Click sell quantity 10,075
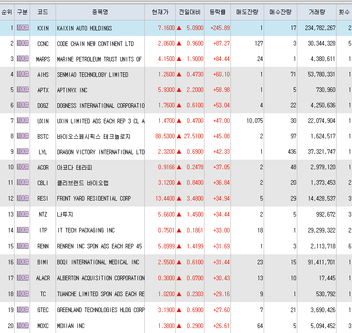This screenshot has height=333, width=352. click(255, 121)
